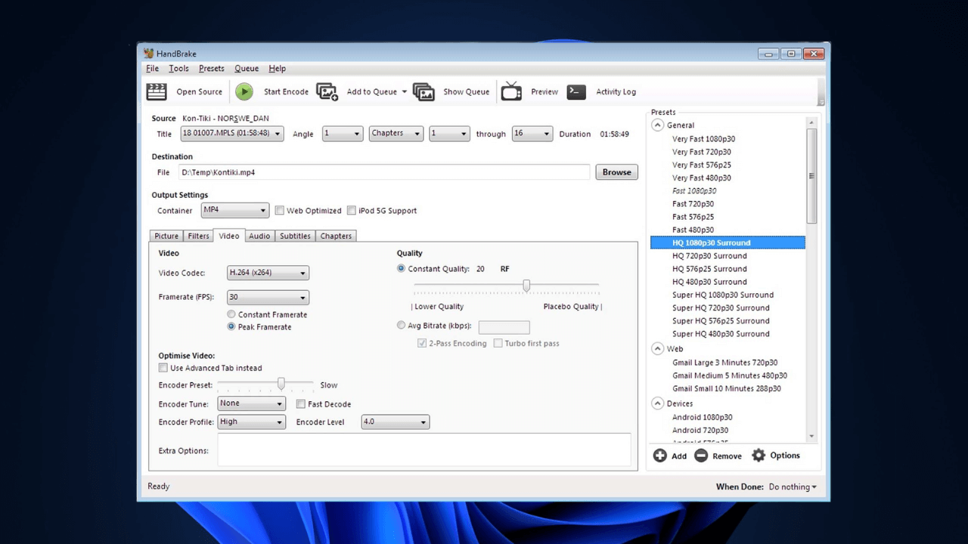This screenshot has width=968, height=544.
Task: Click the HandBrake title bar app icon
Action: click(149, 54)
